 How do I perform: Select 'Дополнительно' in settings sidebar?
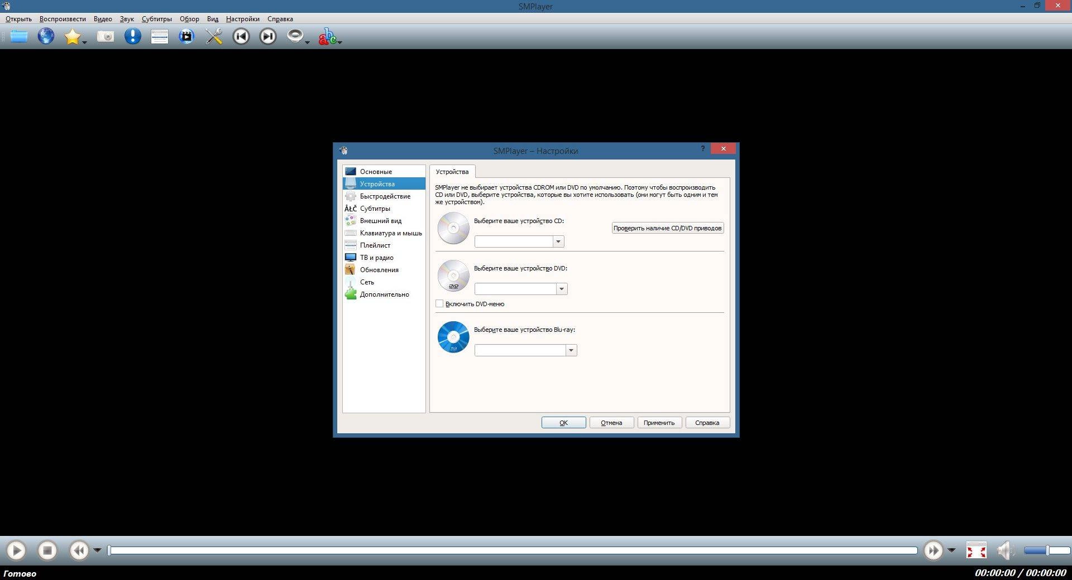click(384, 294)
